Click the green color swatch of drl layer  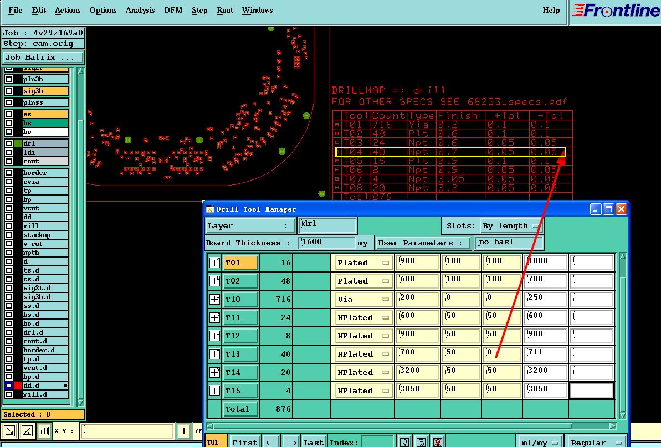pos(18,143)
